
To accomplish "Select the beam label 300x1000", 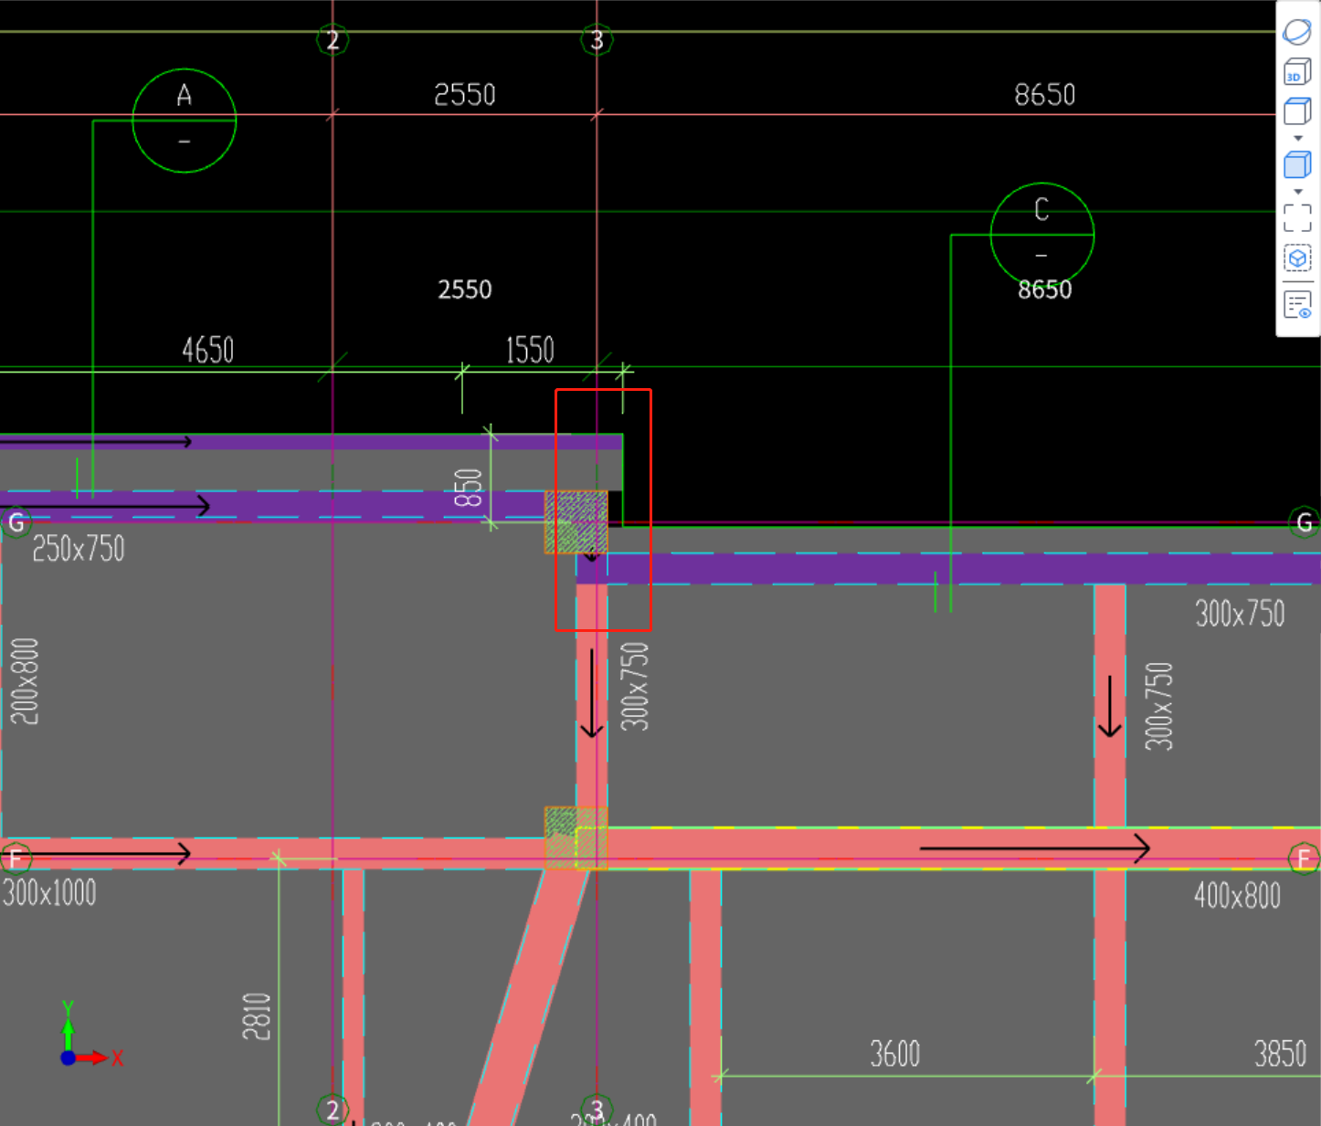I will pos(49,892).
